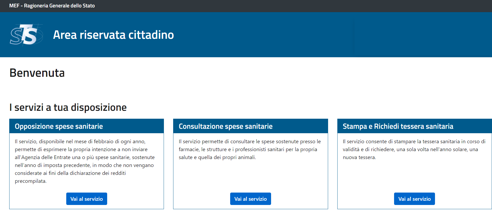This screenshot has height=220, width=492.
Task: Click the Benvenuta heading
Action: (37, 73)
